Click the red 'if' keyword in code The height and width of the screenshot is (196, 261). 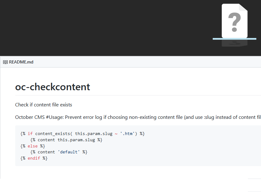[30, 134]
